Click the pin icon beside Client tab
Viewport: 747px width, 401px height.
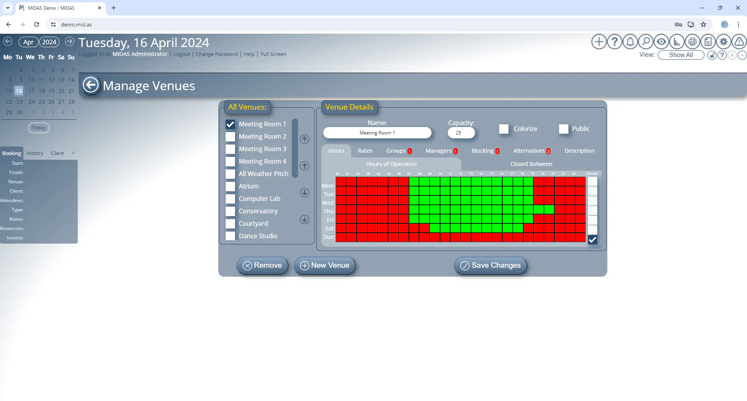[73, 153]
